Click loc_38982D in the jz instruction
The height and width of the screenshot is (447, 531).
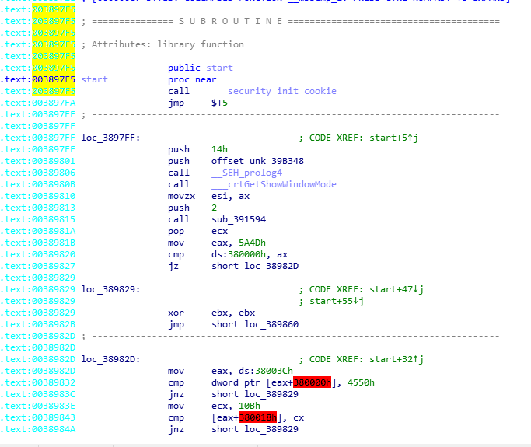coord(271,266)
